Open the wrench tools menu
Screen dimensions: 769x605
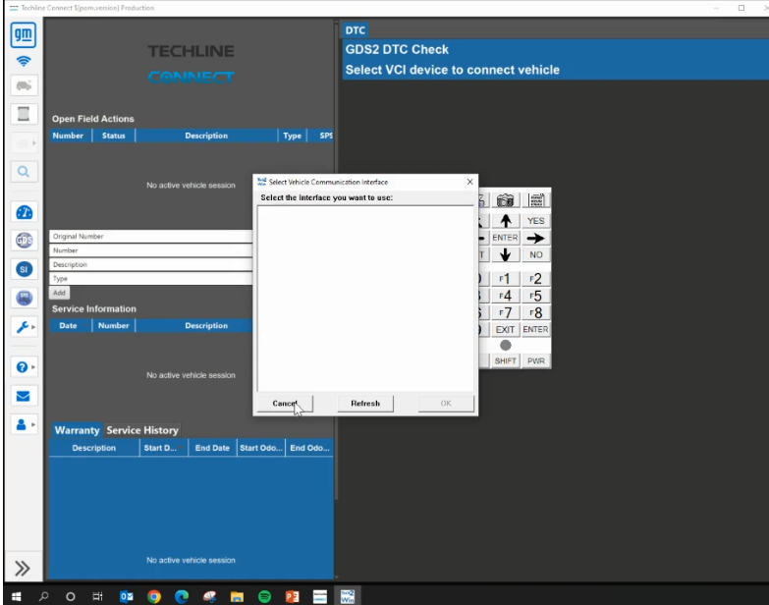coord(24,326)
